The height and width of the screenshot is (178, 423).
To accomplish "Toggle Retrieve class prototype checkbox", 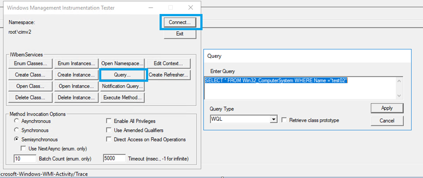I will click(284, 120).
